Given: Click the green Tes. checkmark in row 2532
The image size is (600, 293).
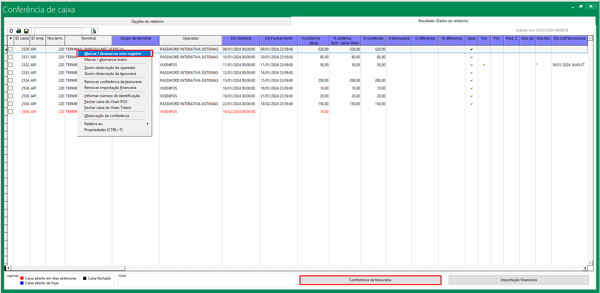Looking at the screenshot, I should (484, 65).
